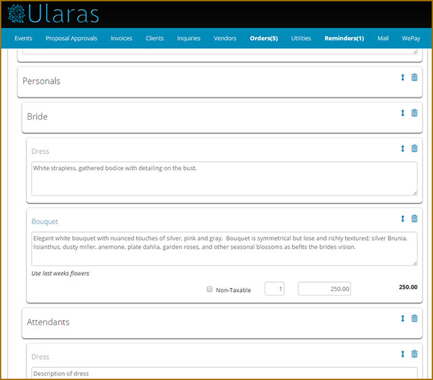433x380 pixels.
Task: Click the reorder arrow on Bride's Dress item
Action: [403, 149]
